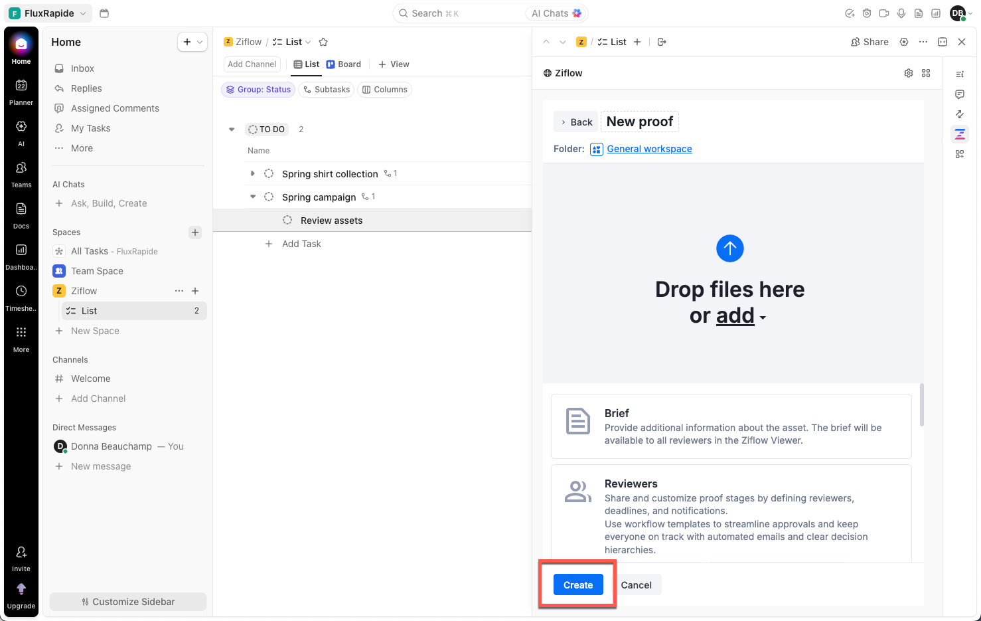This screenshot has width=981, height=621.
Task: Click the Invite people icon
Action: (21, 552)
